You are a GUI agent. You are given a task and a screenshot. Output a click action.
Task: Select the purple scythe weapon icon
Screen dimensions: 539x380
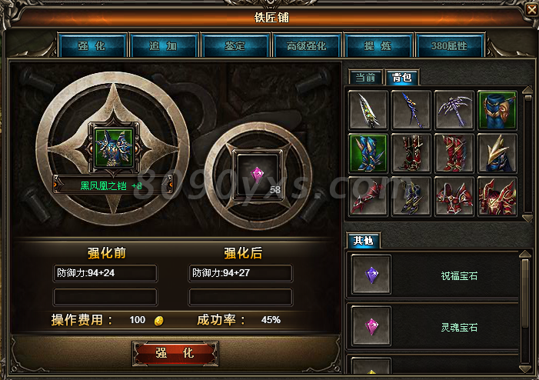[454, 110]
